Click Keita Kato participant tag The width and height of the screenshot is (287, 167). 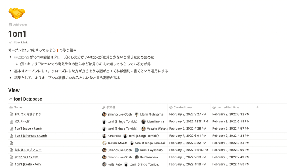pos(112,164)
